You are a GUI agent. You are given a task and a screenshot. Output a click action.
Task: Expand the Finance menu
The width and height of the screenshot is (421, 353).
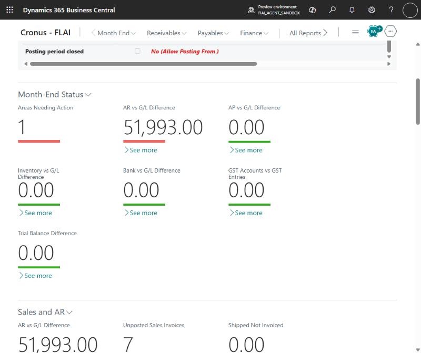point(254,33)
